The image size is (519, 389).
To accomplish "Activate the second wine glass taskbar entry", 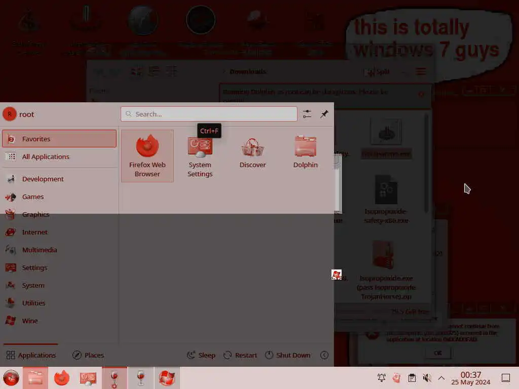I will [x=141, y=378].
